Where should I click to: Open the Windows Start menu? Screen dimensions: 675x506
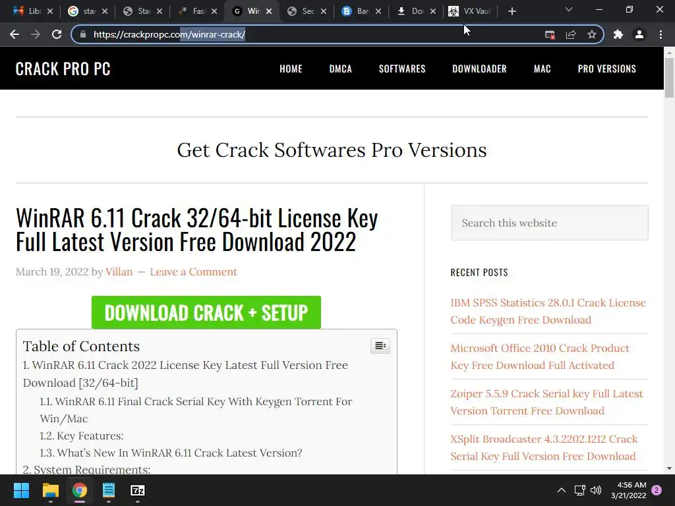[x=21, y=490]
